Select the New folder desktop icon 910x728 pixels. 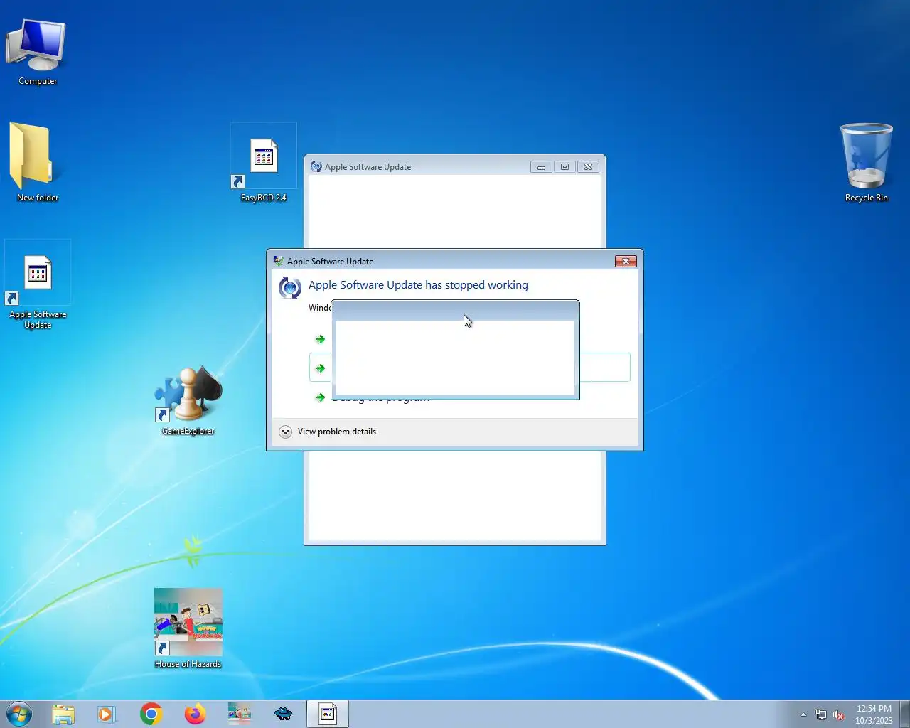point(37,163)
